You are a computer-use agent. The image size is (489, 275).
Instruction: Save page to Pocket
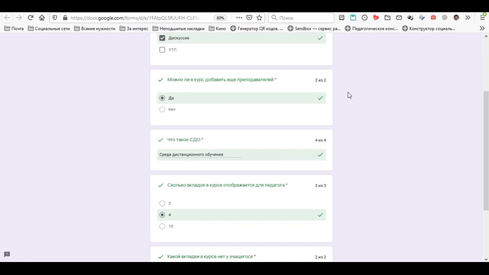(249, 18)
